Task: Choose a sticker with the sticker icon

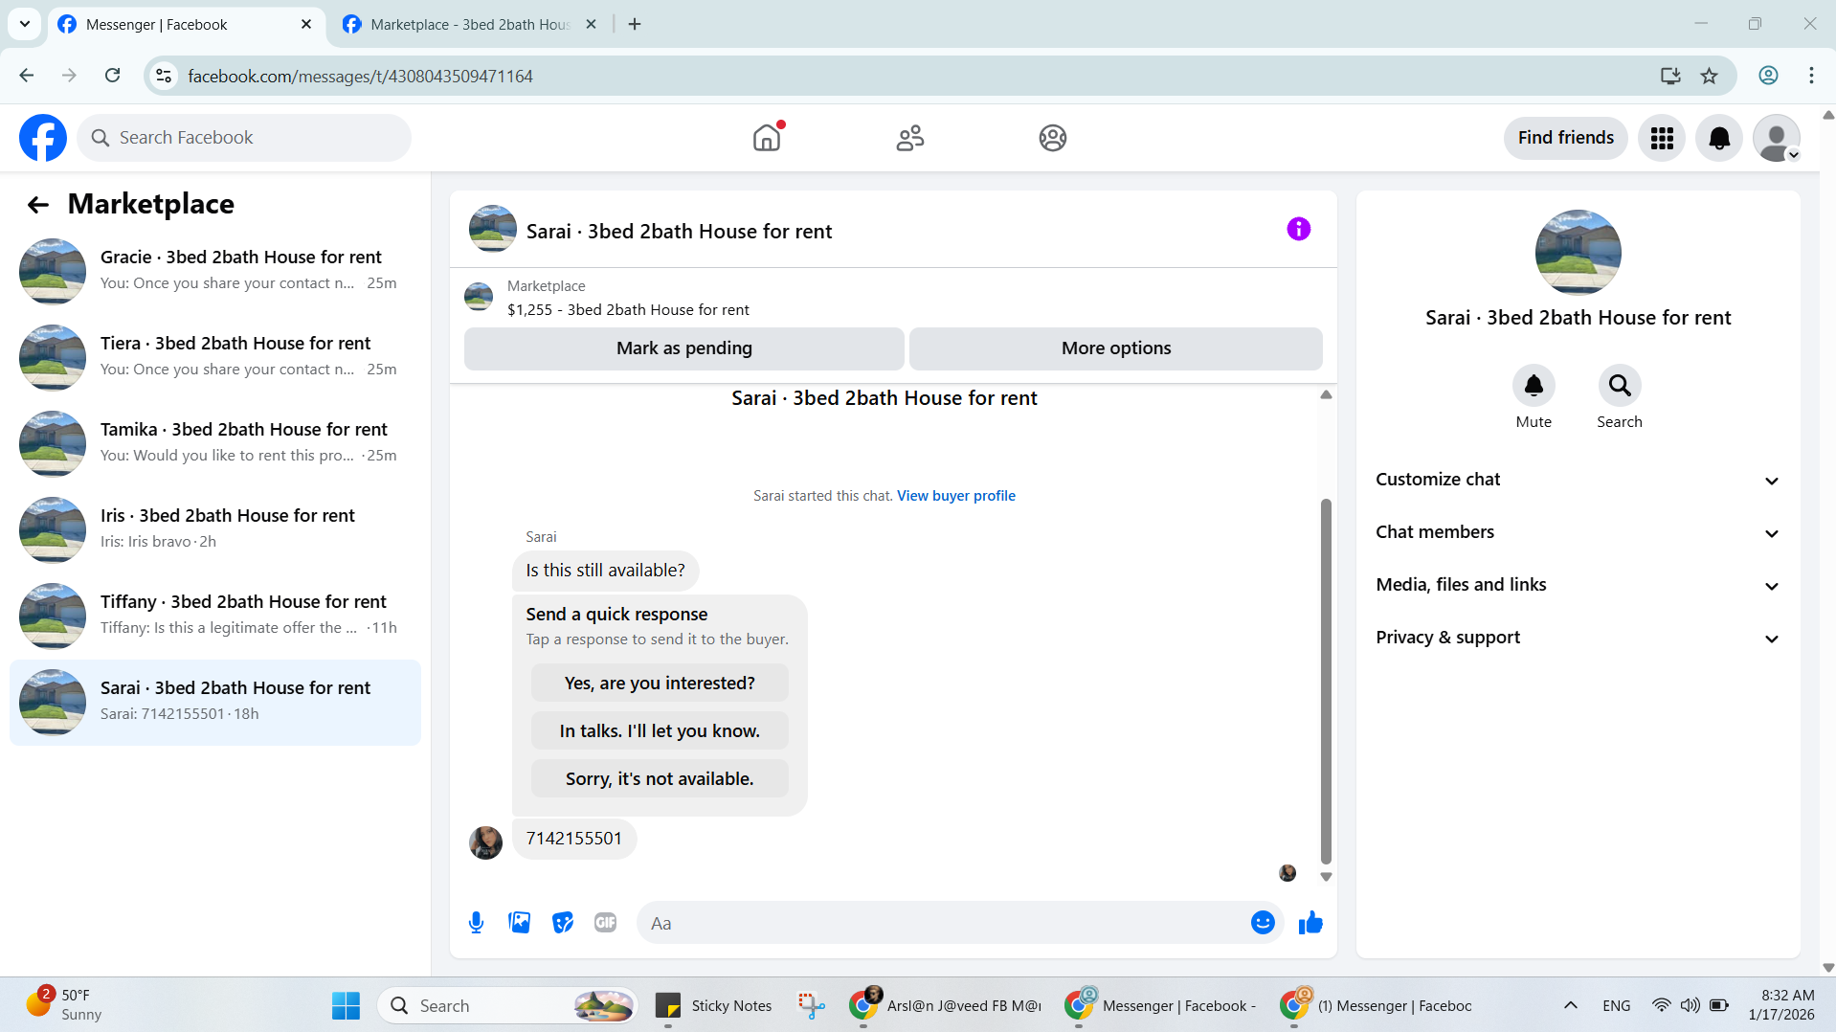Action: coord(563,923)
